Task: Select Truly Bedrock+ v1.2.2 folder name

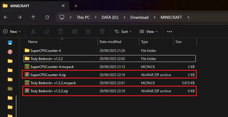Action: 47,59
